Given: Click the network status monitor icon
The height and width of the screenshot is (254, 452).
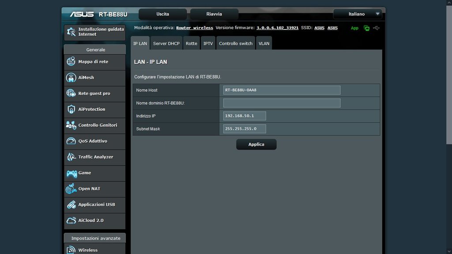Looking at the screenshot, I should click(x=366, y=28).
